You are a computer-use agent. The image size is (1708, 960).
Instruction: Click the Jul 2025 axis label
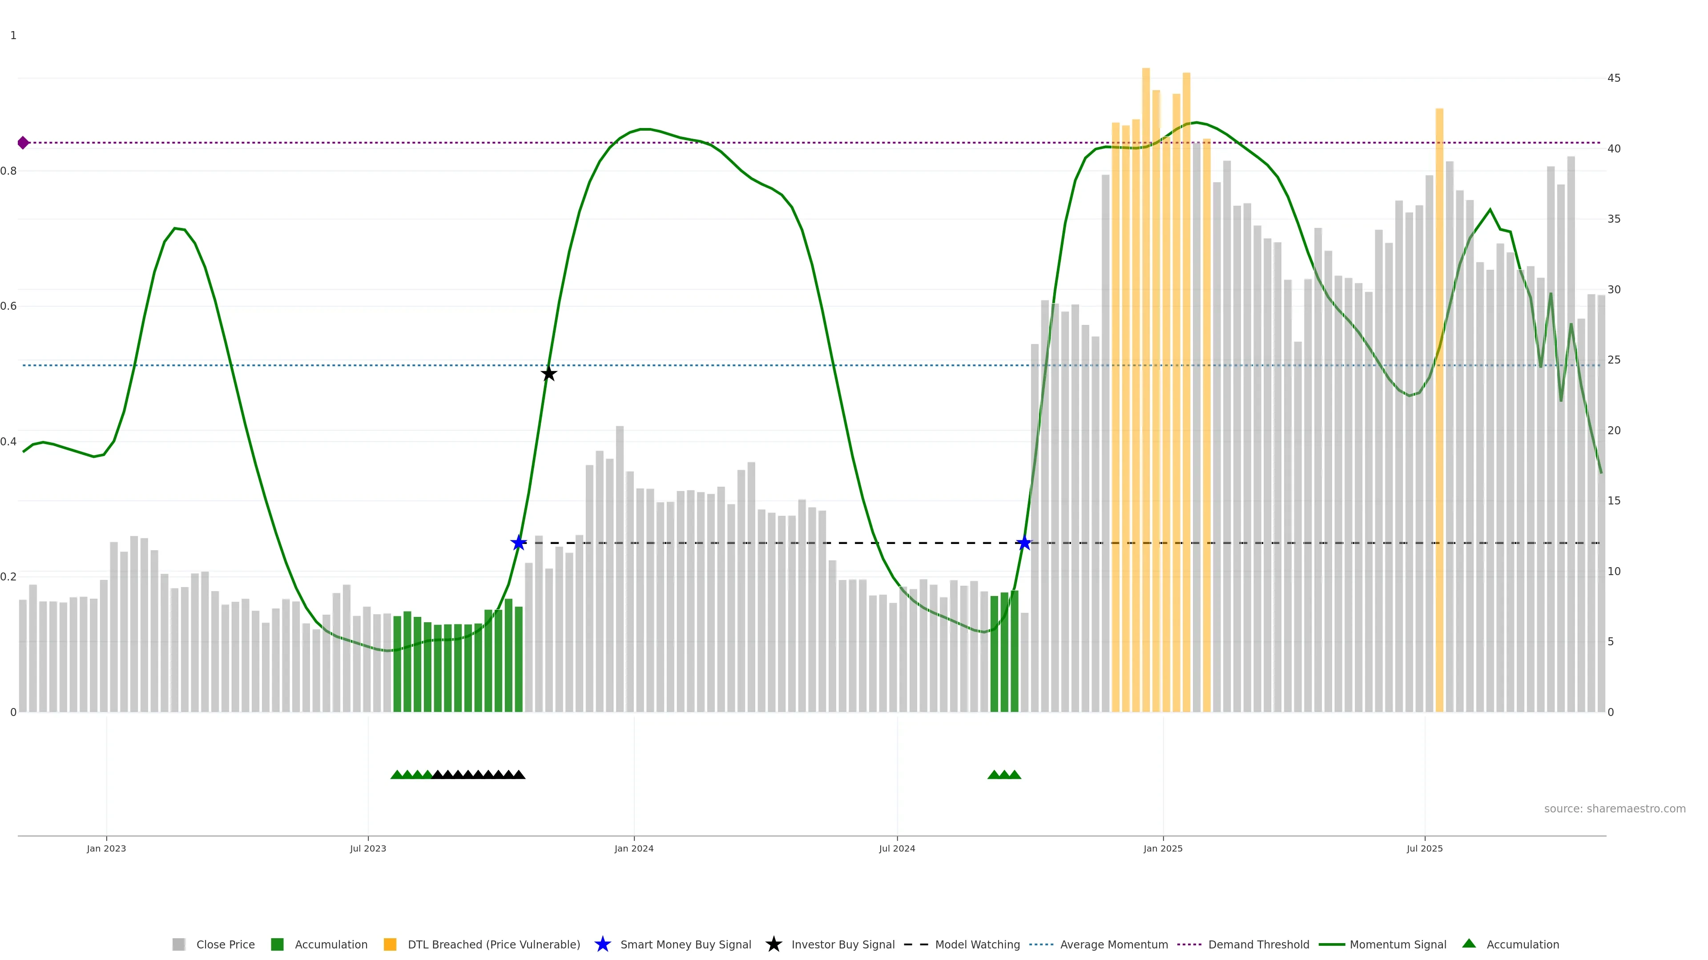(x=1424, y=848)
